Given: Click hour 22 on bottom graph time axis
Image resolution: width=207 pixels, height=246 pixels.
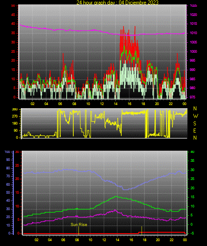Looking at the screenshot, I should pyautogui.click(x=171, y=240).
